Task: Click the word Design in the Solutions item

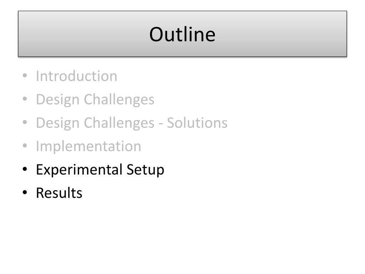Action: [58, 123]
